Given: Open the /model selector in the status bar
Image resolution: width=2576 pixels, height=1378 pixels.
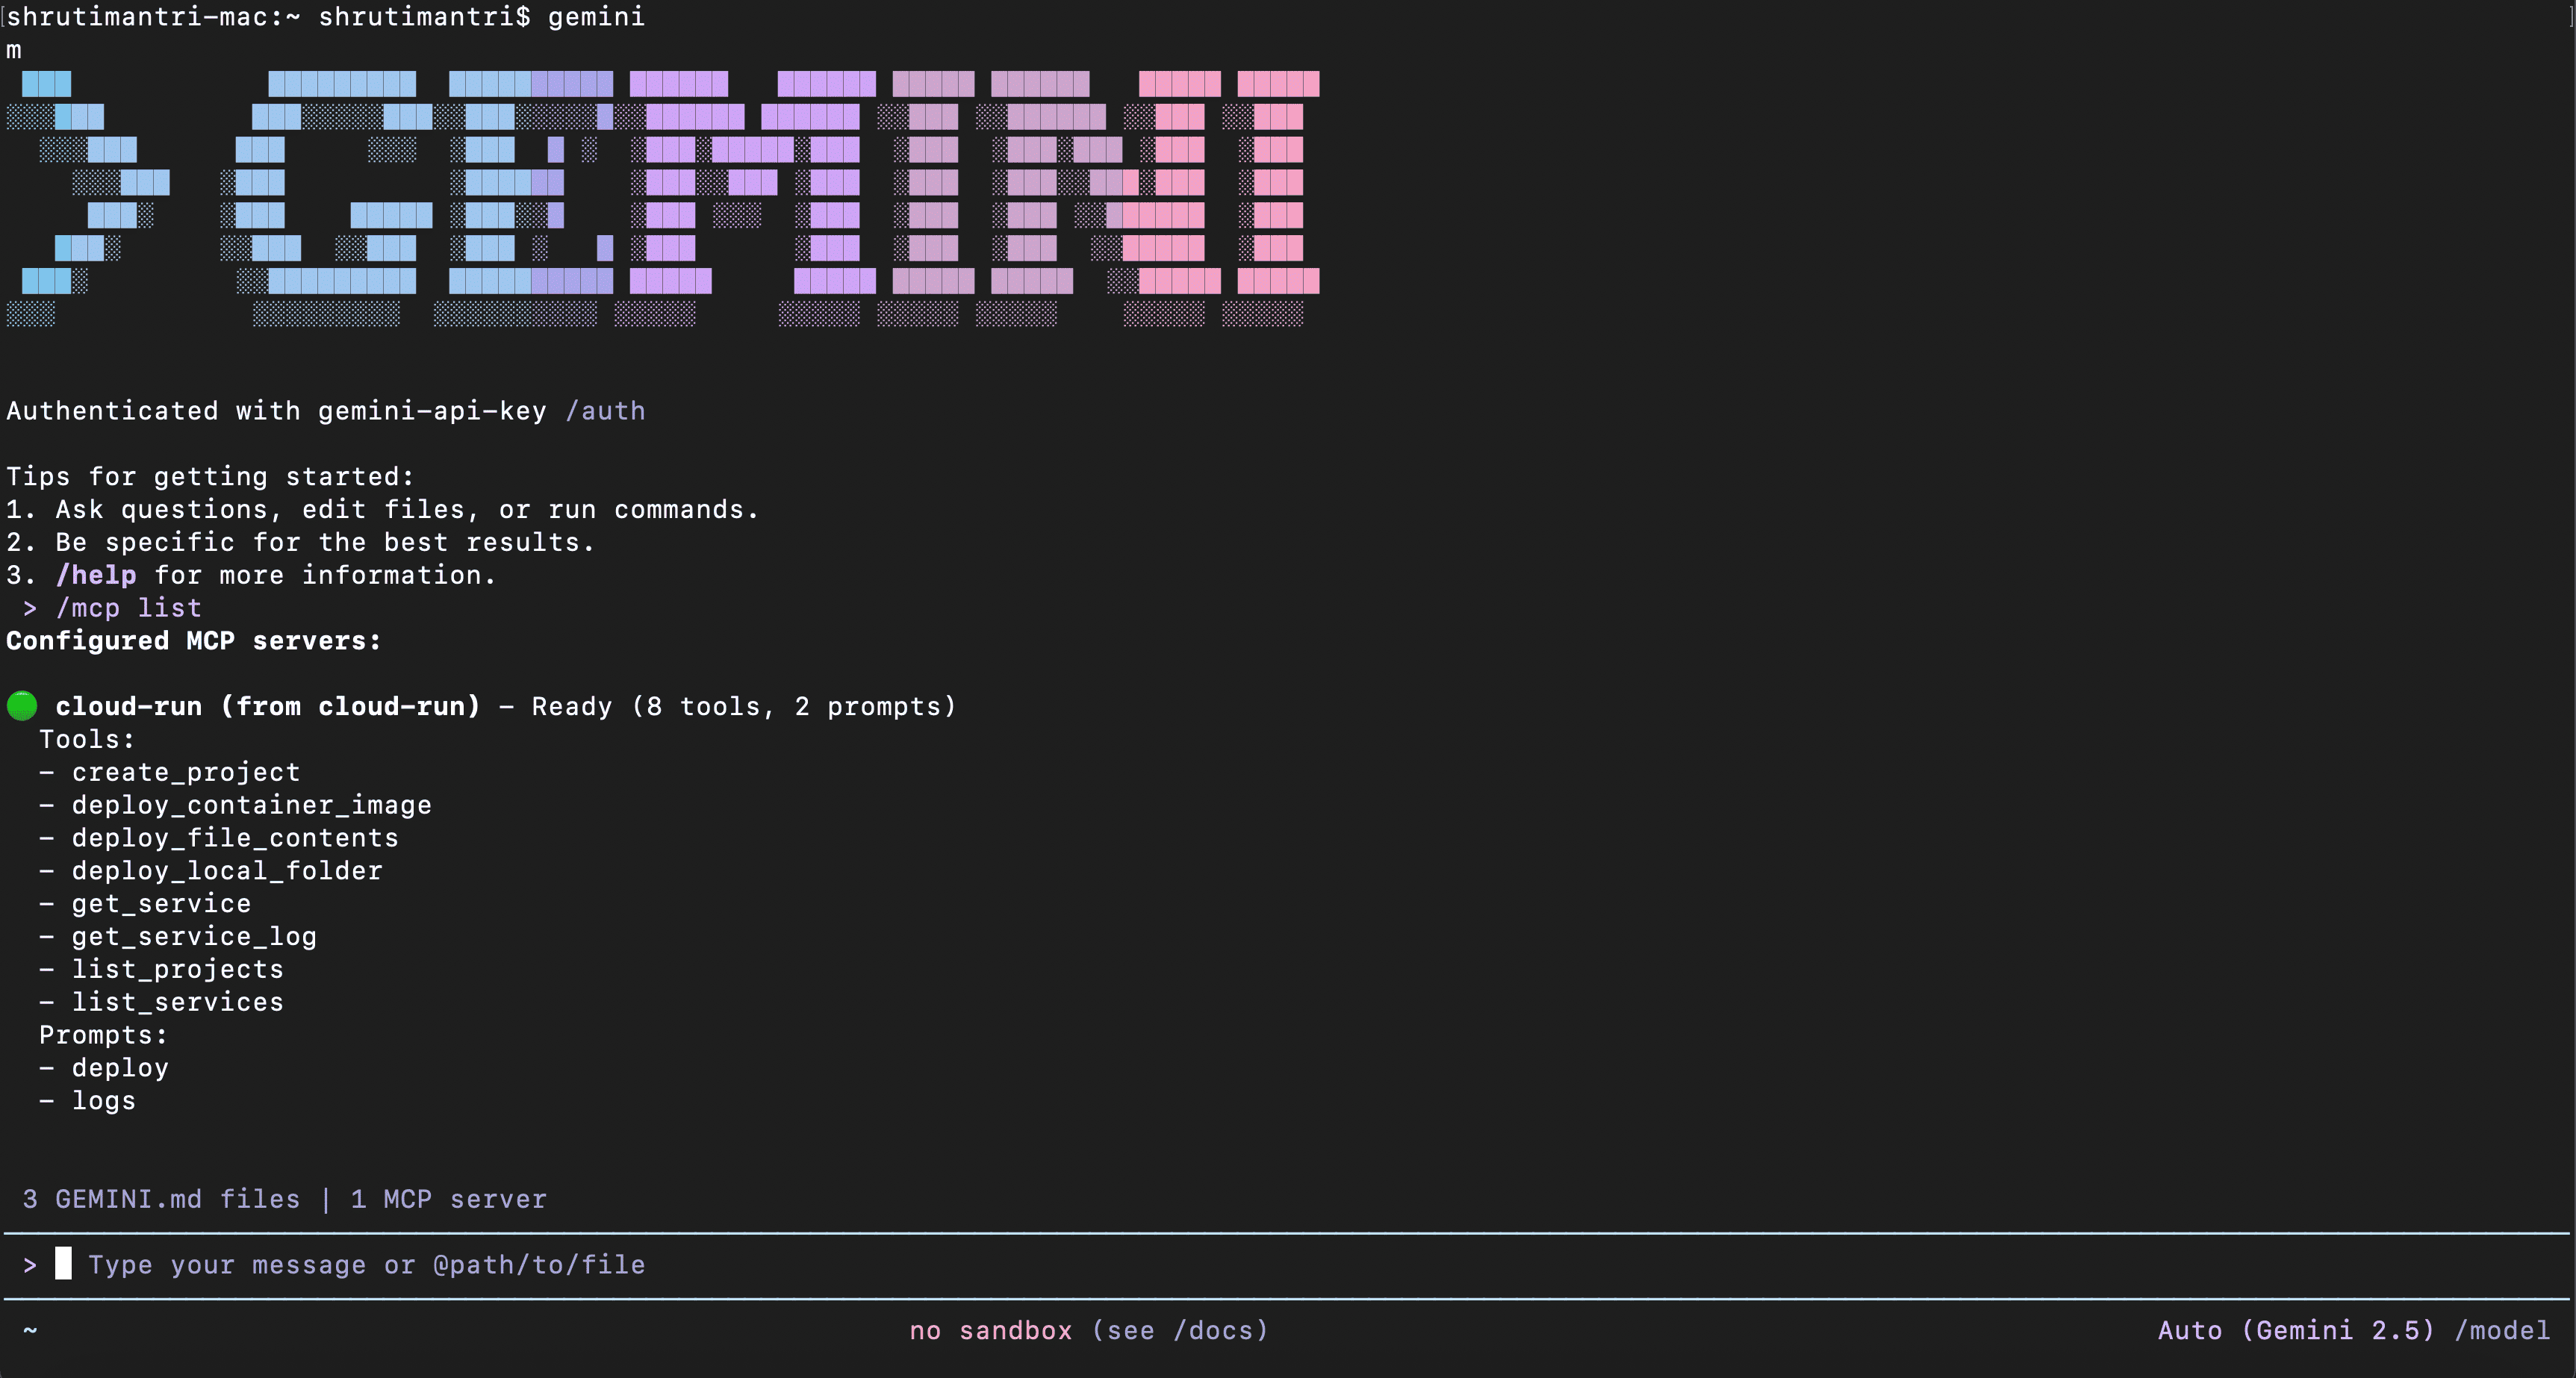Looking at the screenshot, I should pyautogui.click(x=2504, y=1330).
